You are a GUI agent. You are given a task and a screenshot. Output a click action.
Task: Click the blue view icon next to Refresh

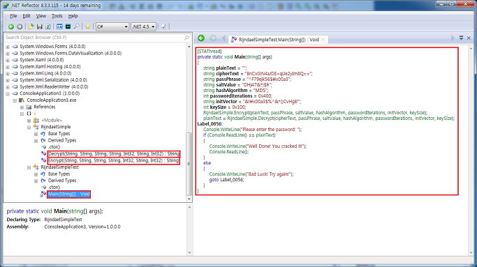(x=59, y=26)
